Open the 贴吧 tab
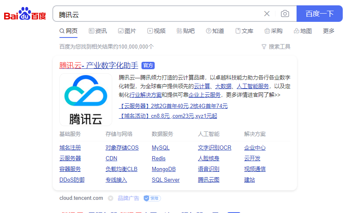This screenshot has height=213, width=351. 186,31
